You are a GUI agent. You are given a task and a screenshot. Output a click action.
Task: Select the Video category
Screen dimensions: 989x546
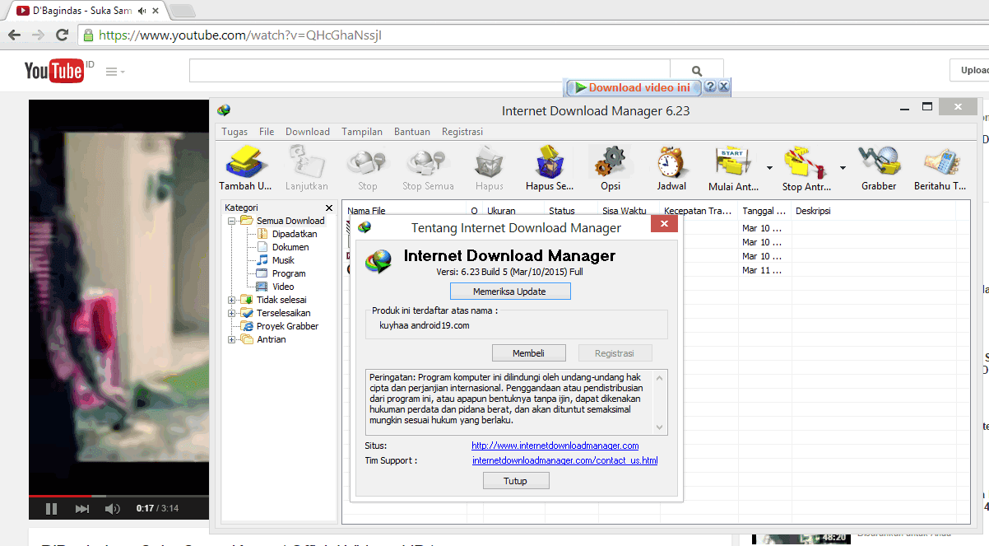[283, 287]
